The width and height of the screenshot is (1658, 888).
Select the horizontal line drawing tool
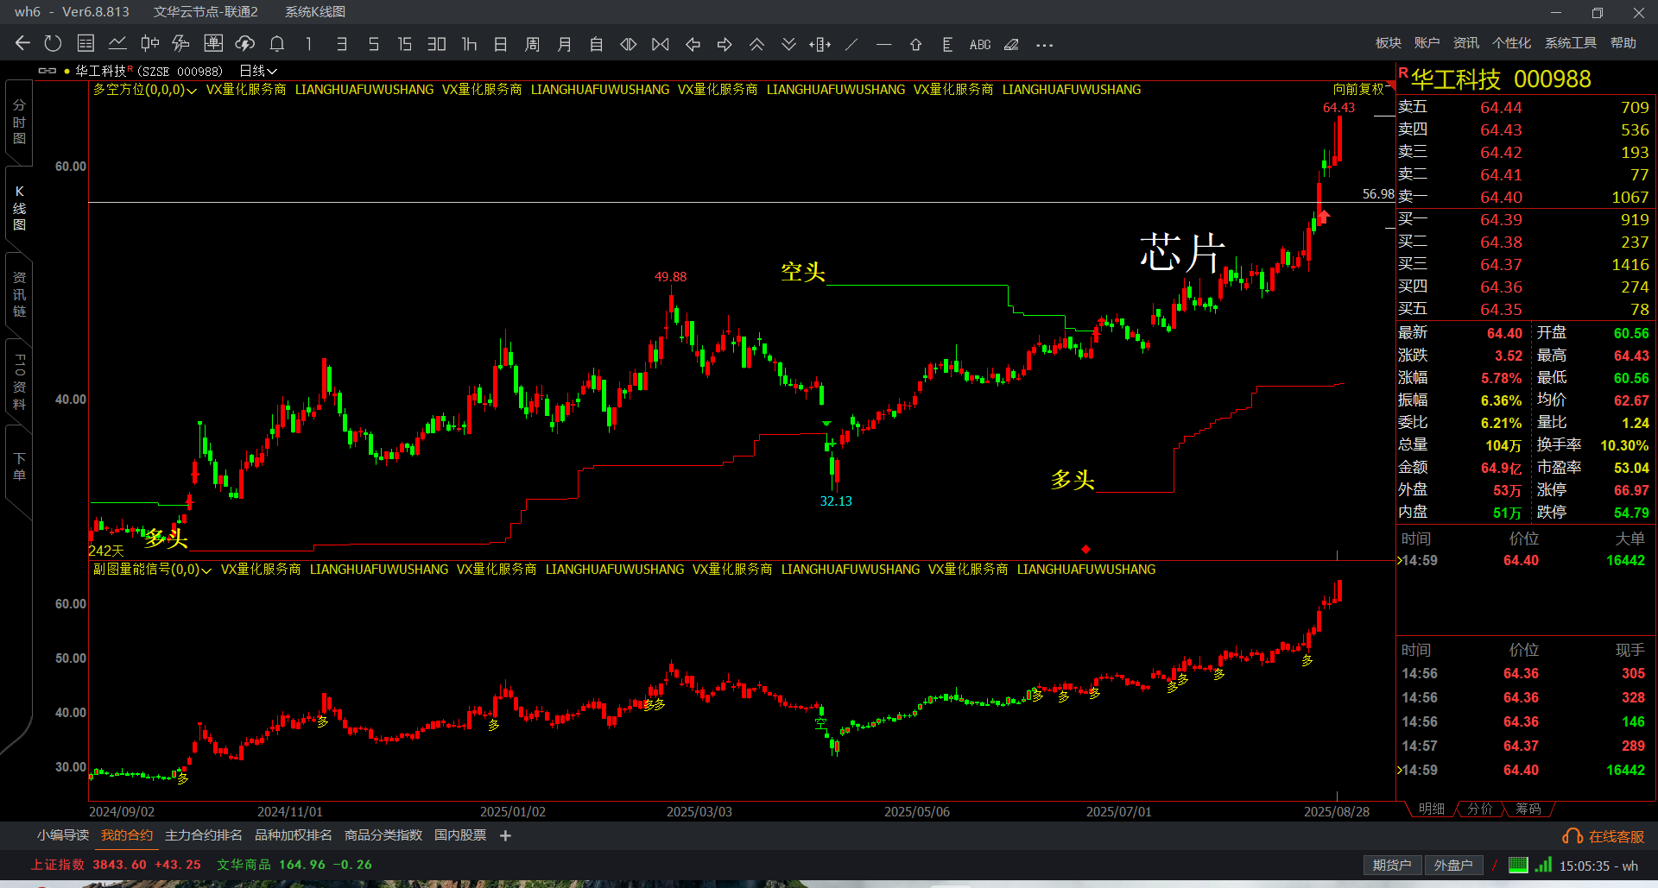click(883, 44)
